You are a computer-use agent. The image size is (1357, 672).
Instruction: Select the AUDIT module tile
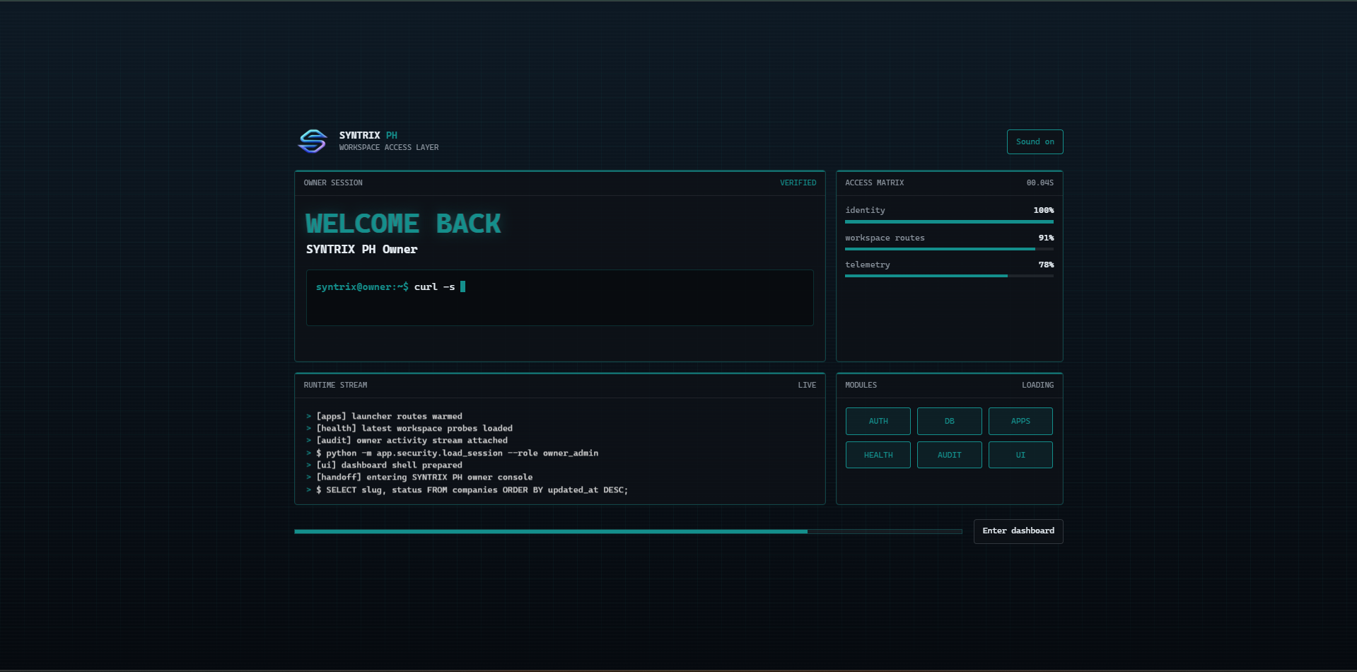[x=949, y=455]
